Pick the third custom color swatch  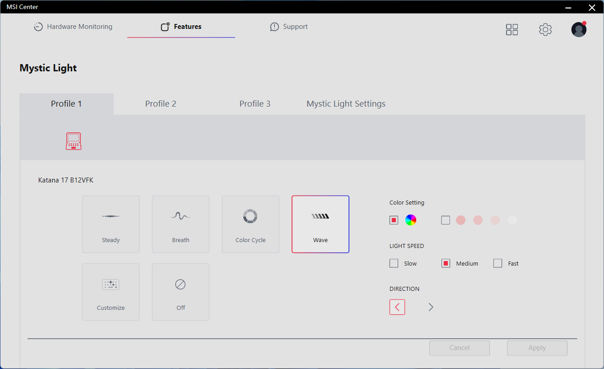point(495,220)
